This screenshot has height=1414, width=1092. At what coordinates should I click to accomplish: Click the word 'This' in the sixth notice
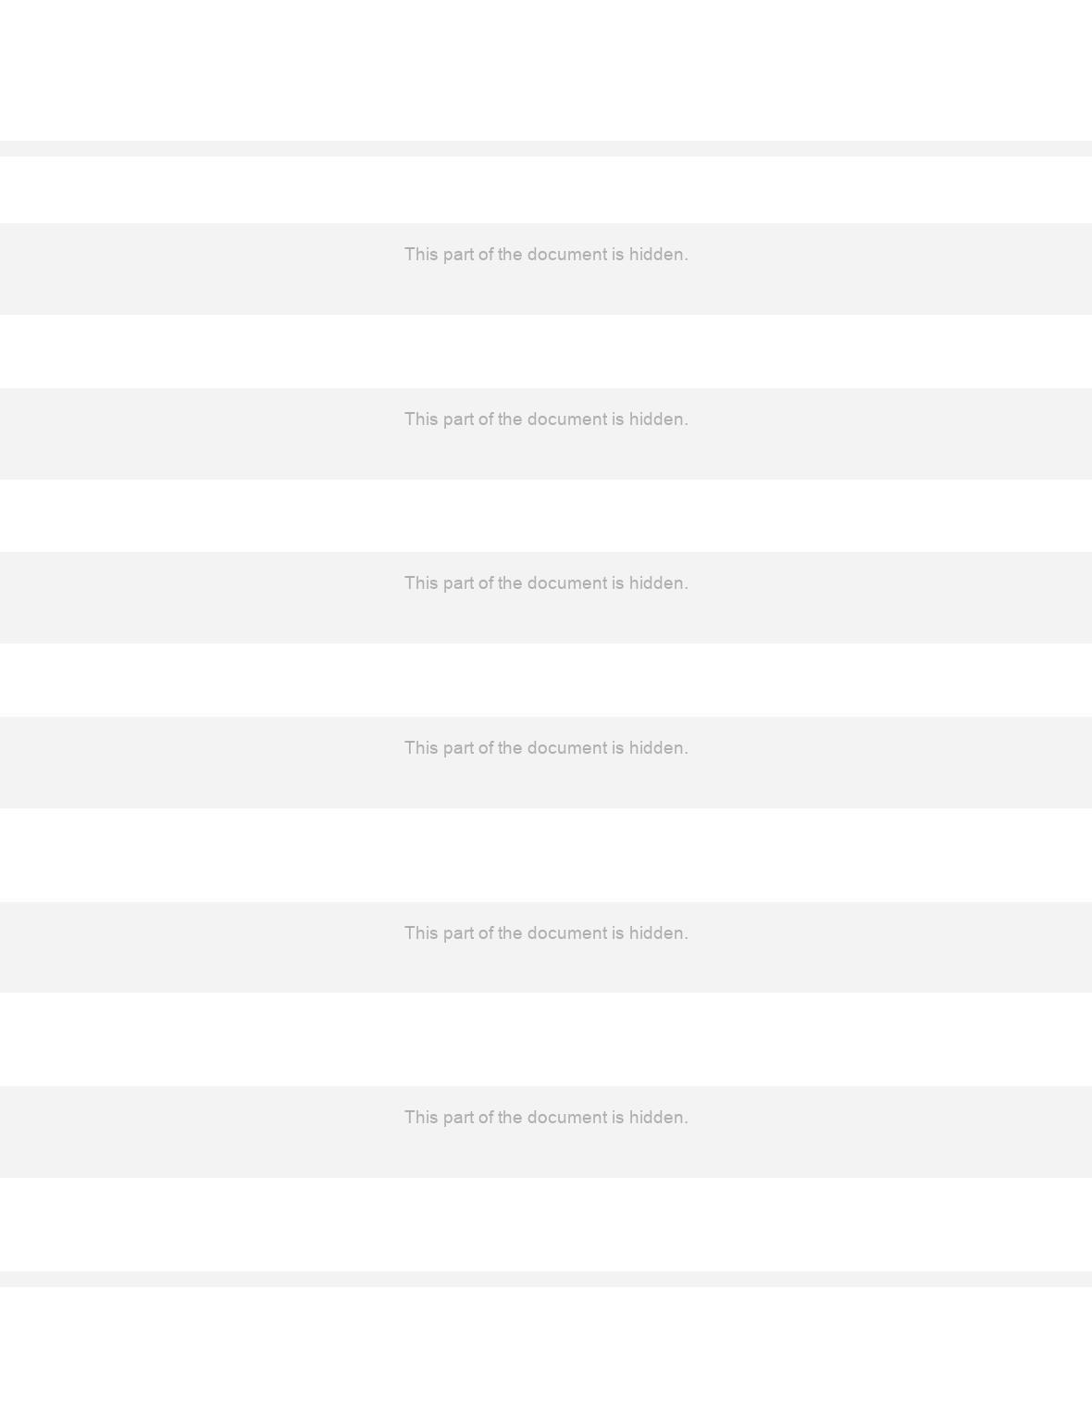tap(421, 1117)
